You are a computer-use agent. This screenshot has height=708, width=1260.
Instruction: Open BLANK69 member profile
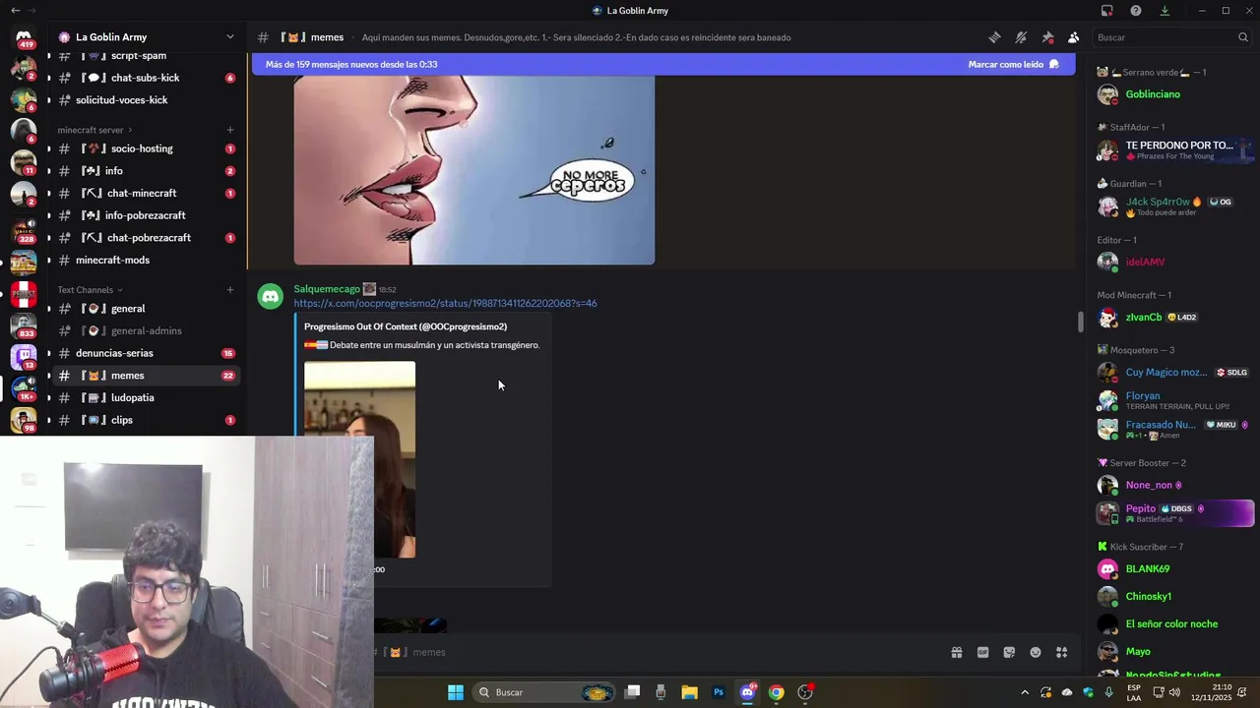[x=1174, y=569]
